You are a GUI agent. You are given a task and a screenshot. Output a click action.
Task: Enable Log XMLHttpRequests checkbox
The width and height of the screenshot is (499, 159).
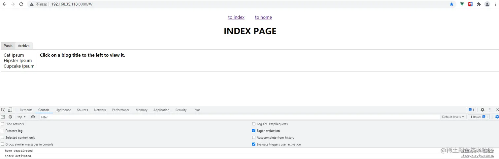pos(254,124)
